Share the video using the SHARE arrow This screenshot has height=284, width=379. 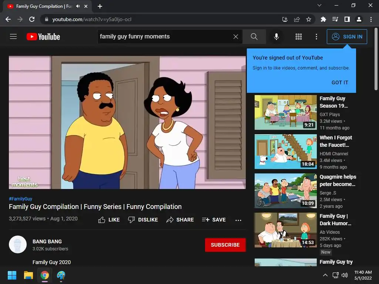(180, 220)
